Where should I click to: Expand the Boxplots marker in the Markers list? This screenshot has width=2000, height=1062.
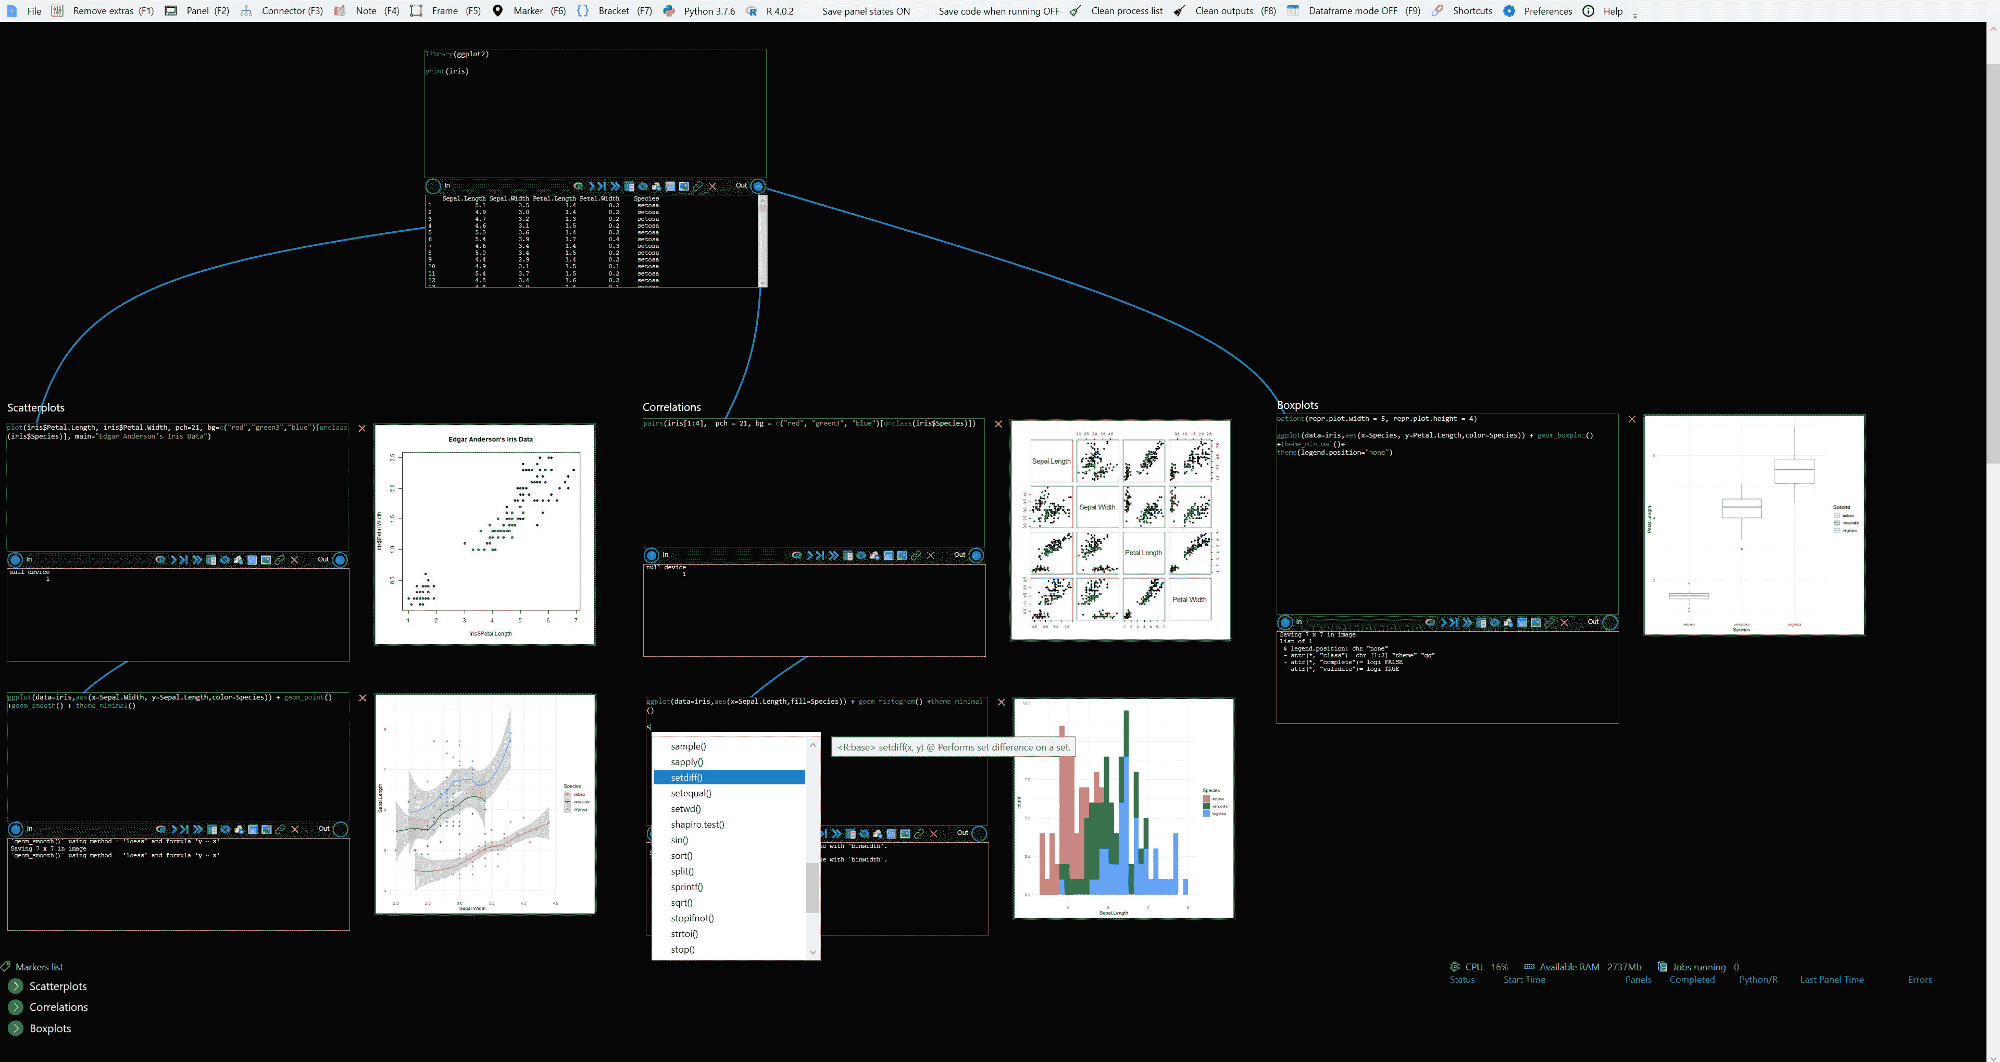click(16, 1028)
